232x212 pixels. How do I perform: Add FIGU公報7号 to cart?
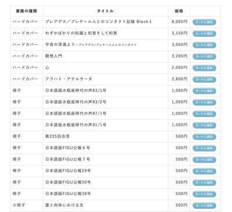click(x=204, y=160)
